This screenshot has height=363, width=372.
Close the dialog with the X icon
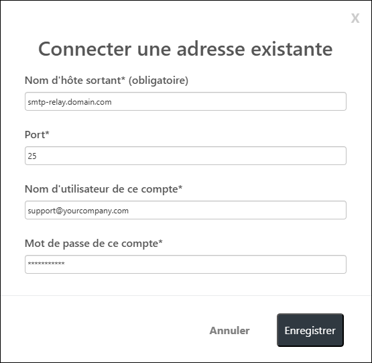[355, 18]
